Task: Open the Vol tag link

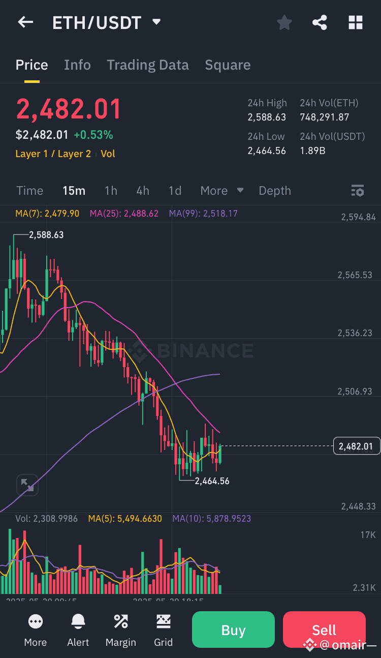Action: (108, 154)
